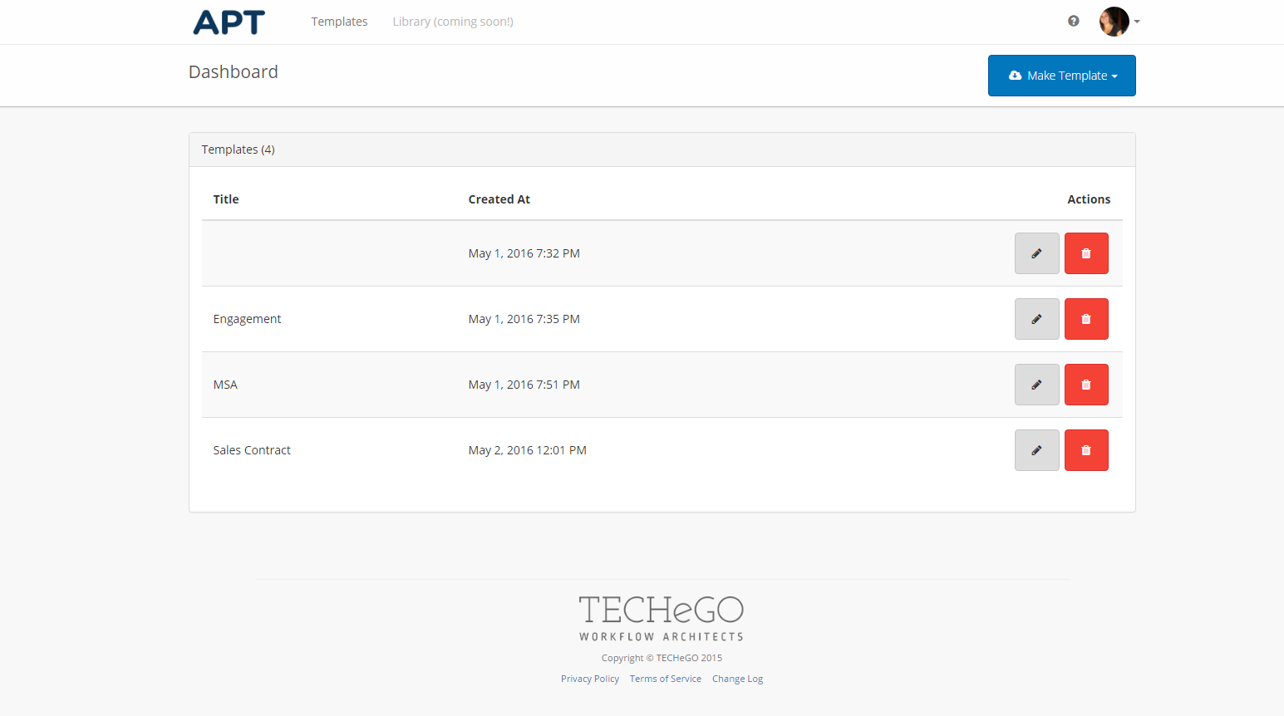1284x716 pixels.
Task: Delete the Engagement template
Action: tap(1086, 319)
